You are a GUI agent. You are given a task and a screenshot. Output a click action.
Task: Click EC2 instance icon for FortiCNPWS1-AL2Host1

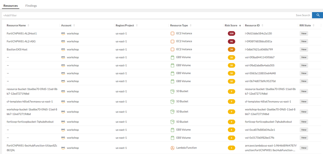coord(172,34)
